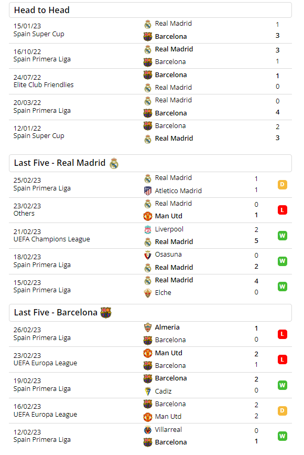
Task: Click the Liverpool team crest
Action: tap(148, 229)
